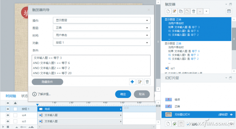Viewport: 236px width, 129px height.
Task: Select the 正确 layer thumbnail icon
Action: click(168, 106)
